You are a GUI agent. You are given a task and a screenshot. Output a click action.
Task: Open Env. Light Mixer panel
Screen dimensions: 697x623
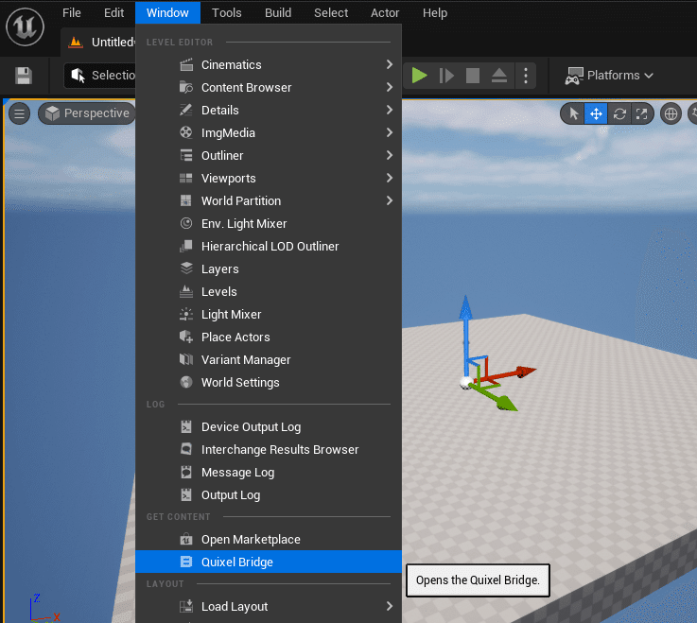click(x=269, y=223)
